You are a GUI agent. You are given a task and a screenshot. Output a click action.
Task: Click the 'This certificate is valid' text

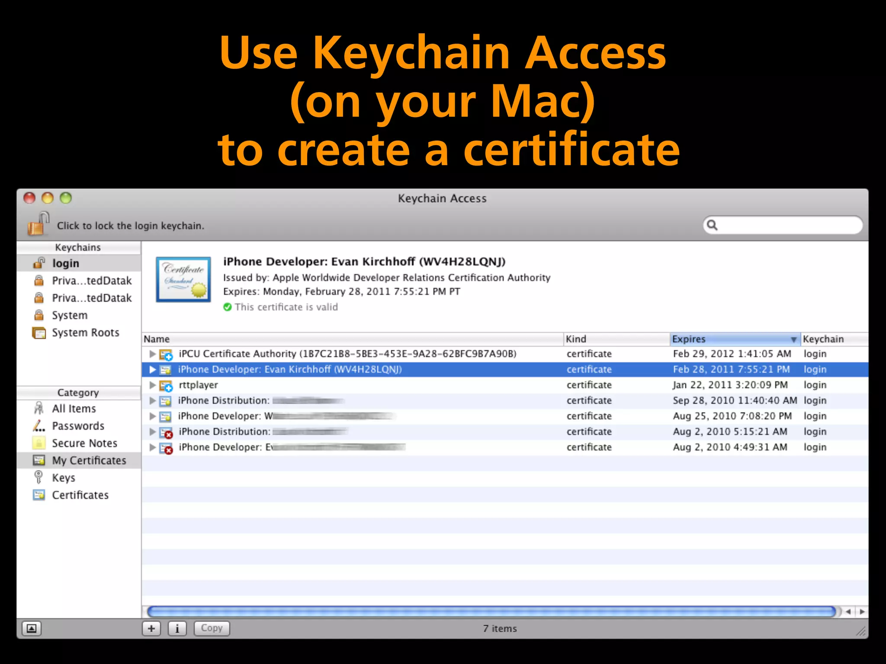click(x=286, y=307)
